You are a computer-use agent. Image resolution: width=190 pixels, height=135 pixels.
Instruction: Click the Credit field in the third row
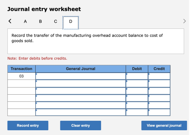(x=159, y=91)
